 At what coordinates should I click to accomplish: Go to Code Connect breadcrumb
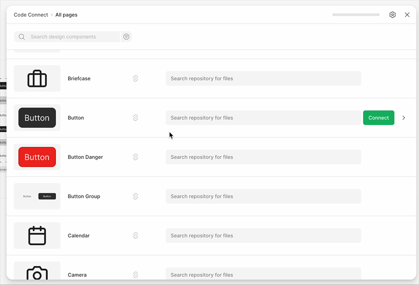pos(31,15)
